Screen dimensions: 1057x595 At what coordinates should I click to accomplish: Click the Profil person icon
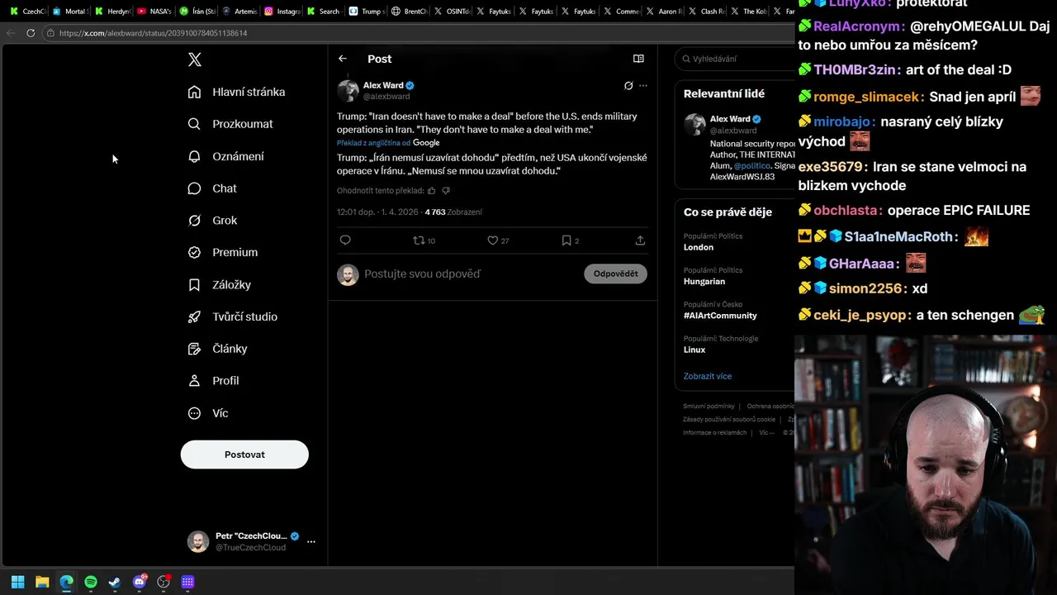tap(194, 381)
